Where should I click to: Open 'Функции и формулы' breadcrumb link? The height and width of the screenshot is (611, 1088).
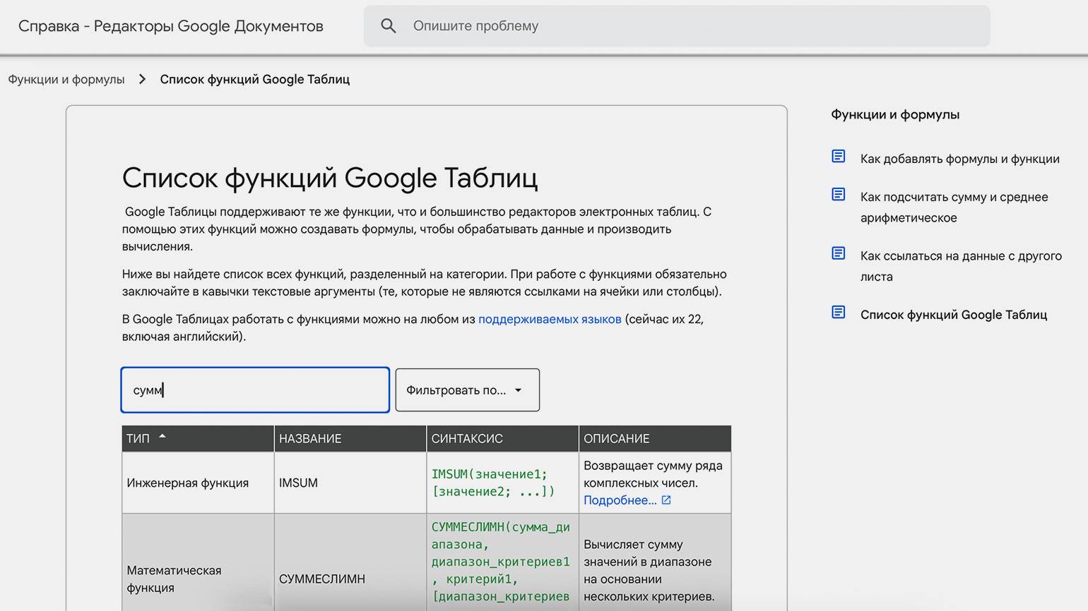click(66, 80)
